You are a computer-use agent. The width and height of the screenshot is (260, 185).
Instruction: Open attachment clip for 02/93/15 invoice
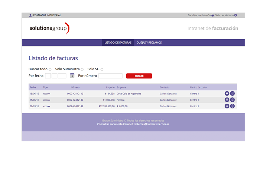click(x=233, y=106)
